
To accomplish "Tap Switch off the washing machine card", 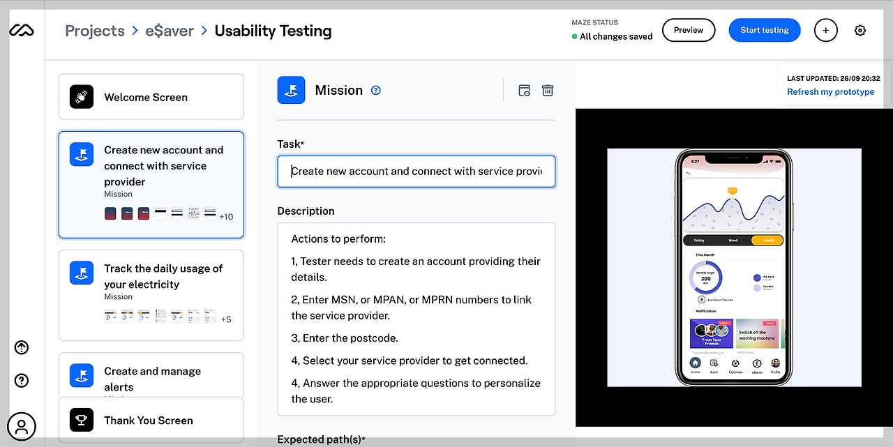I will point(757,334).
